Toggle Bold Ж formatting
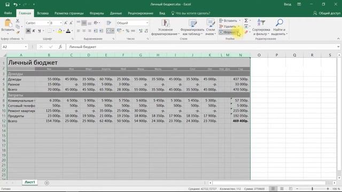Image resolution: width=342 pixels, height=192 pixels. click(28, 31)
